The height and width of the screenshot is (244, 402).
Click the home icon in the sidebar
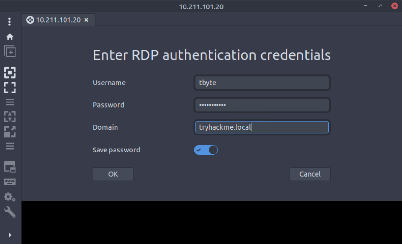tap(10, 37)
